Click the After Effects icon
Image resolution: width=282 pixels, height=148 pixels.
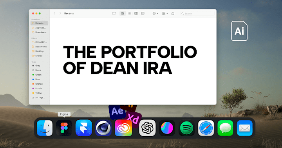pyautogui.click(x=117, y=112)
